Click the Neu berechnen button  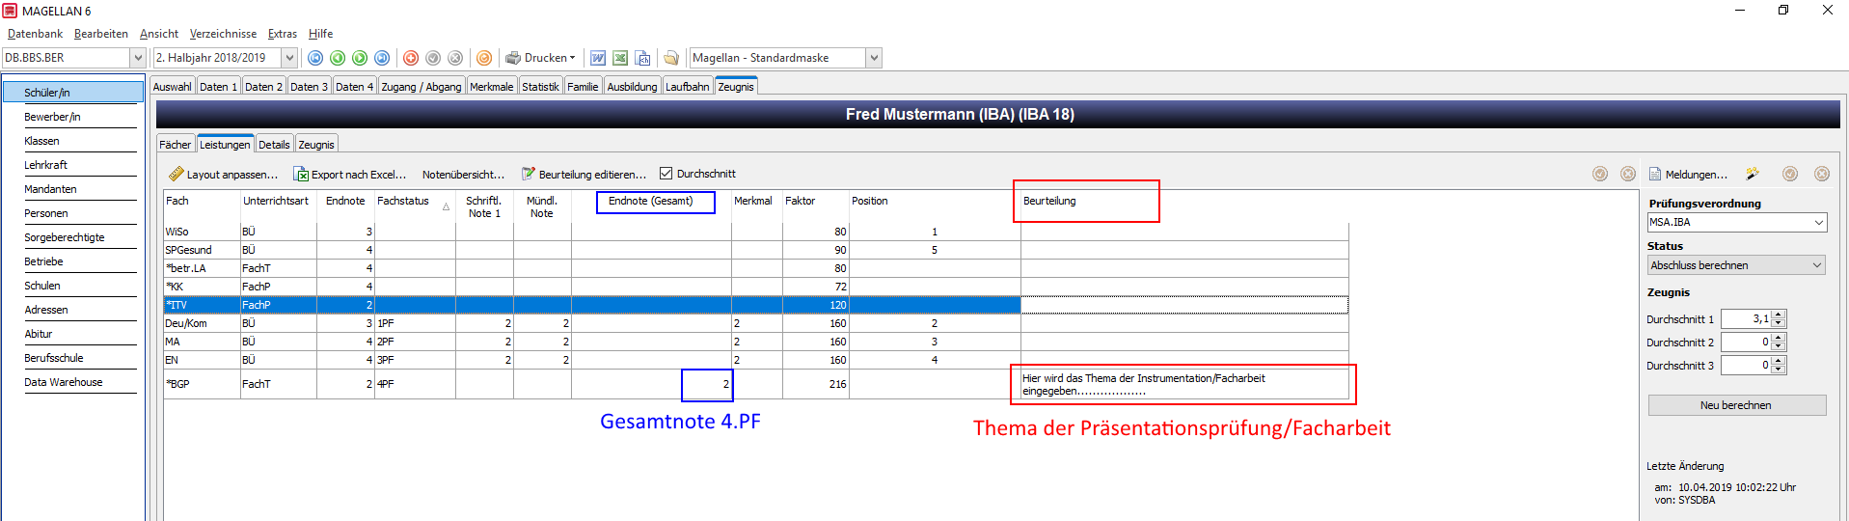1736,405
